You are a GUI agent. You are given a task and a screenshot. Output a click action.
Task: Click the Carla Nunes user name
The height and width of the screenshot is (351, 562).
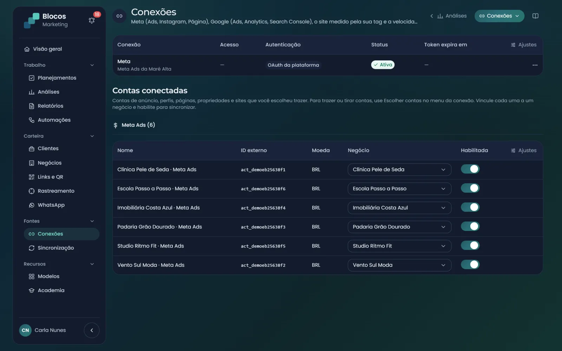click(50, 330)
